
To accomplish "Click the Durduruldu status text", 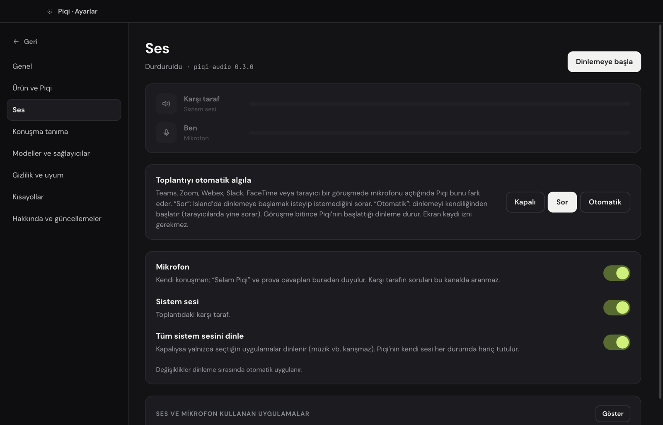I will (164, 67).
